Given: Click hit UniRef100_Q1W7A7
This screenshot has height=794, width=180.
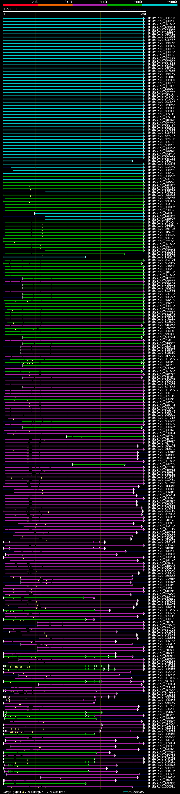Looking at the screenshot, I should (x=161, y=161).
